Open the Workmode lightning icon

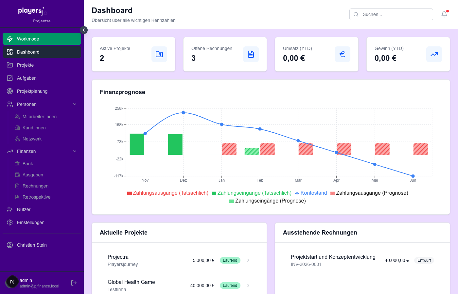tap(9, 39)
